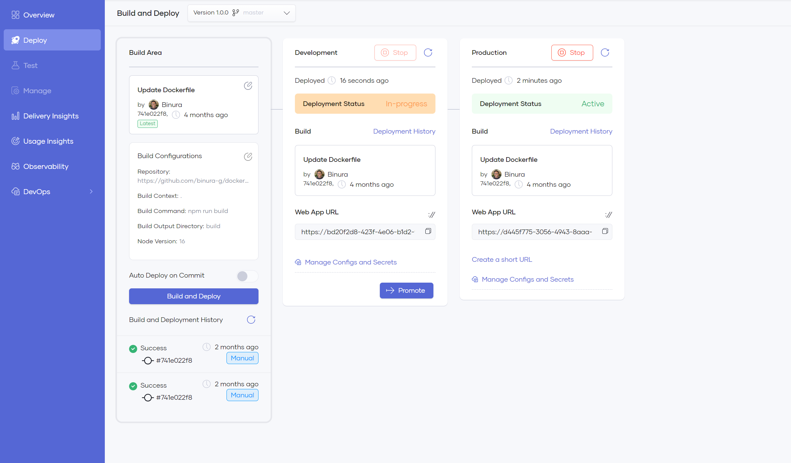Click clock icon beside 16 seconds ago

(x=332, y=80)
